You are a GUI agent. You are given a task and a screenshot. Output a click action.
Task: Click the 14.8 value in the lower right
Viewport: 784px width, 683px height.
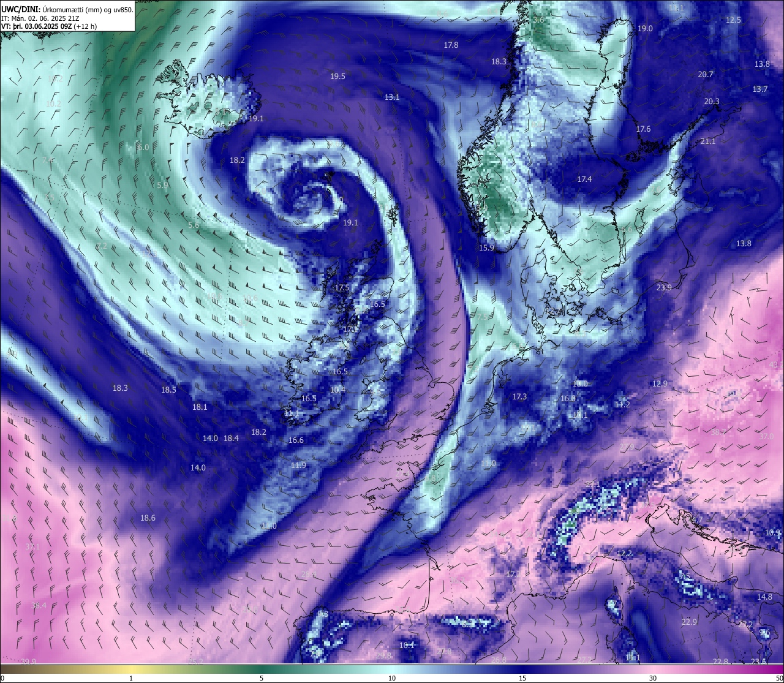[x=764, y=597]
